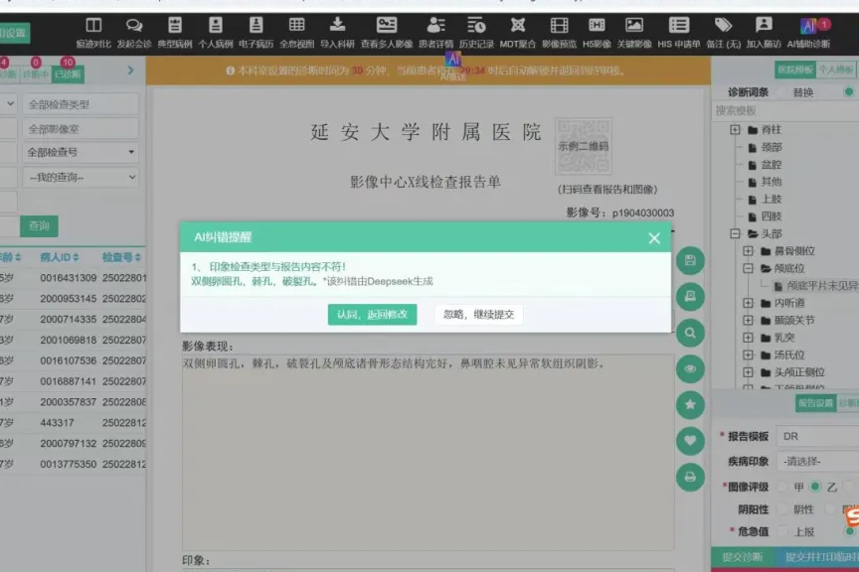The width and height of the screenshot is (859, 572).
Task: Click the green save floppy-disk icon
Action: (x=690, y=261)
